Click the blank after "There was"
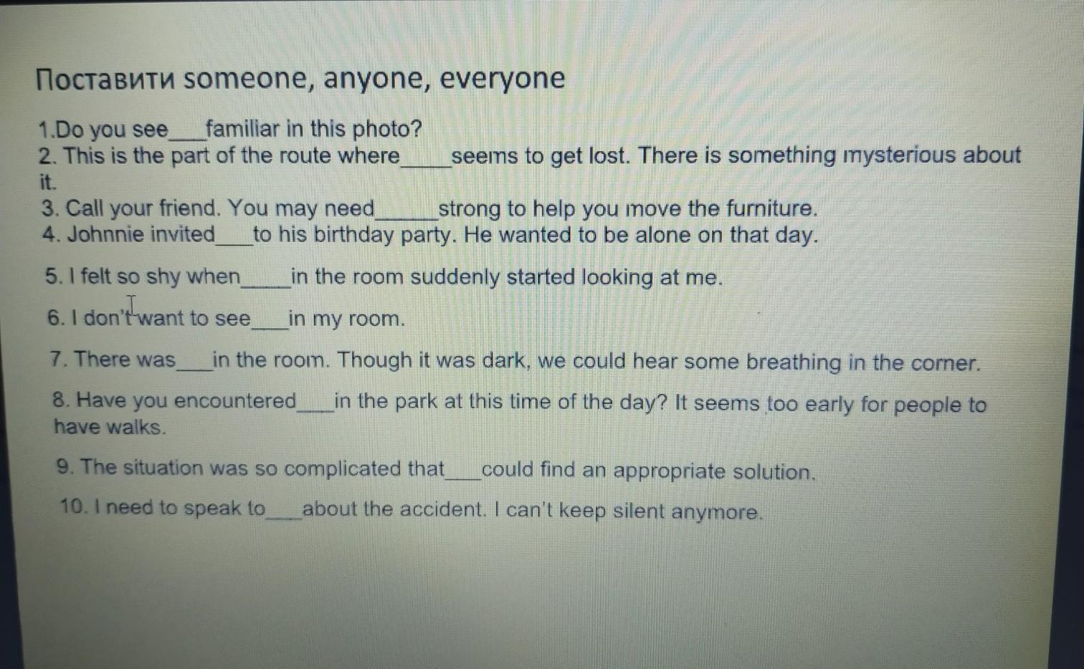 pos(194,362)
